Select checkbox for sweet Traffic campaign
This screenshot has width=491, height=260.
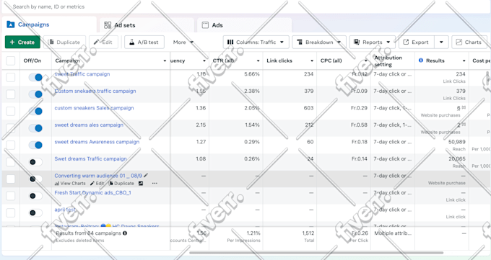pyautogui.click(x=11, y=77)
